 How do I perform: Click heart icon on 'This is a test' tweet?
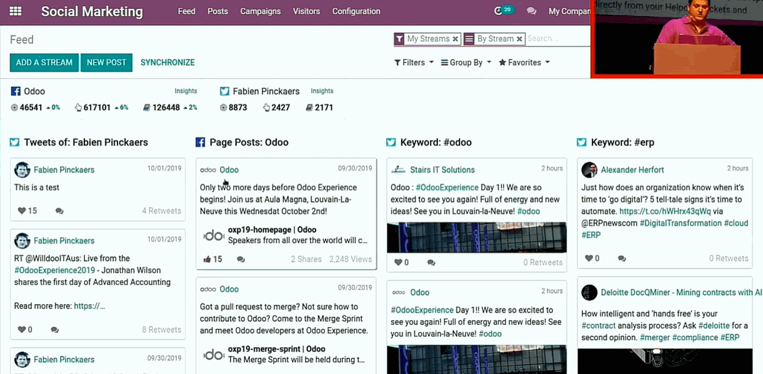point(22,211)
